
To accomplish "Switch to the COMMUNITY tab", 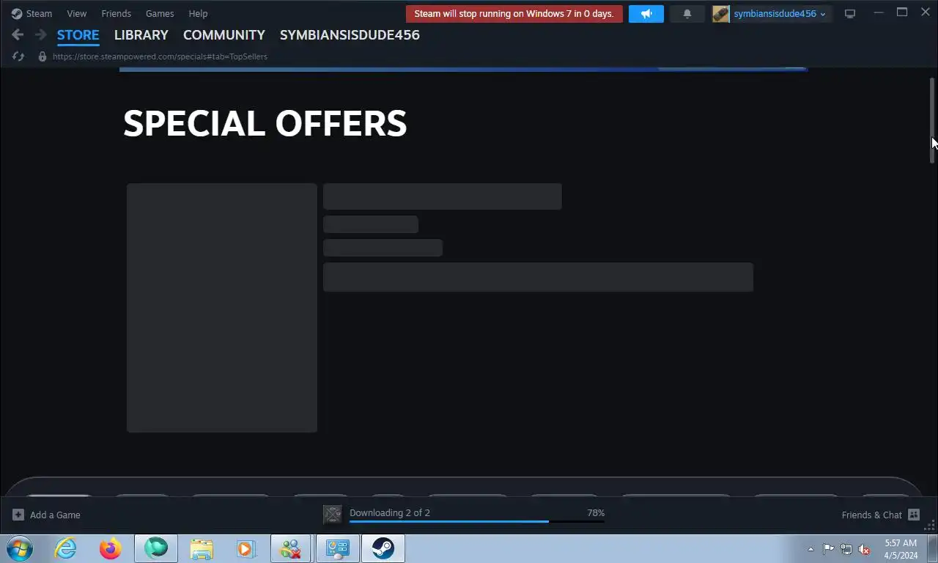I will pos(224,34).
